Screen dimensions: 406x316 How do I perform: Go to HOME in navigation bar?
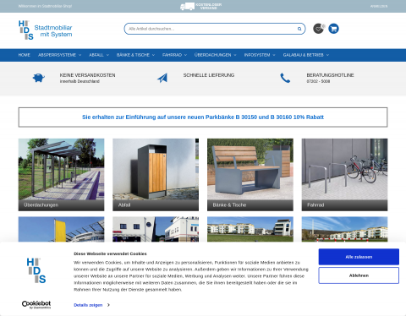[25, 55]
